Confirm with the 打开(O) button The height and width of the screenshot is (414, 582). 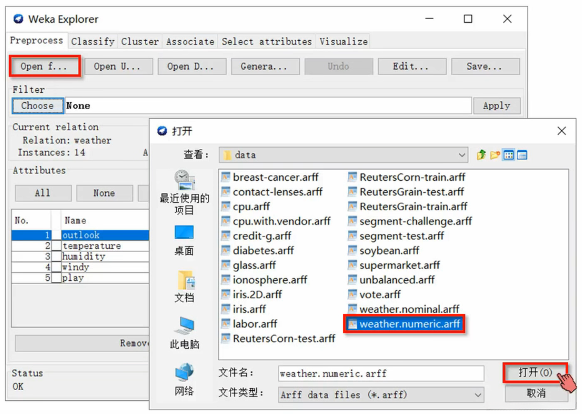point(535,373)
